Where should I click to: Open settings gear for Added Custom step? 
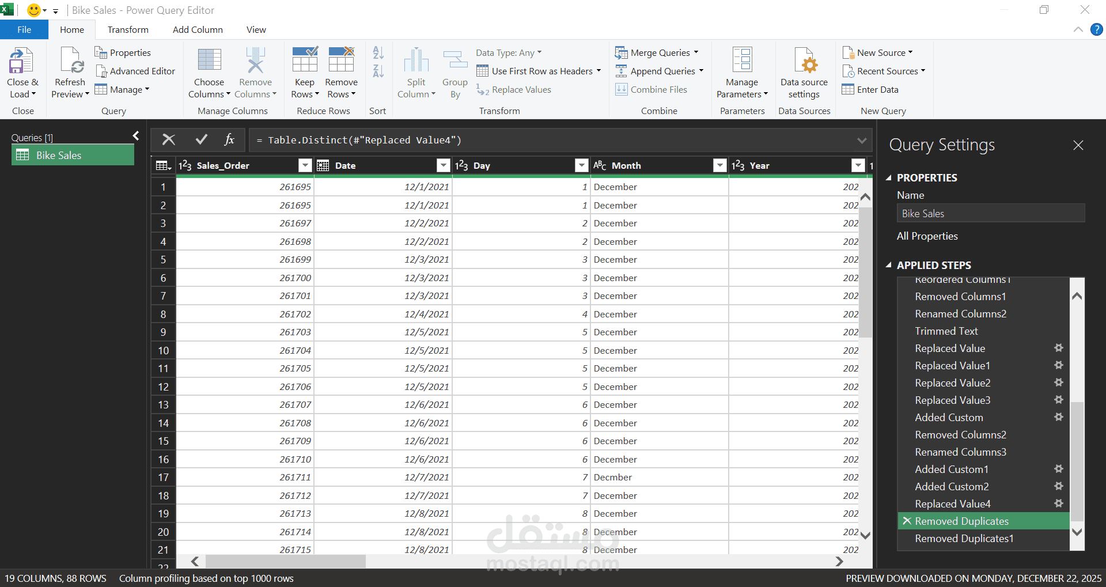pos(1059,417)
